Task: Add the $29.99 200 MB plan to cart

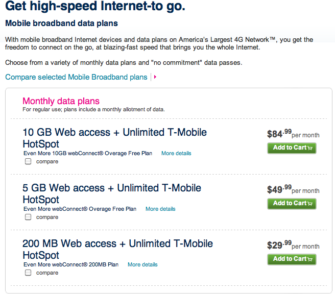Action: point(292,259)
